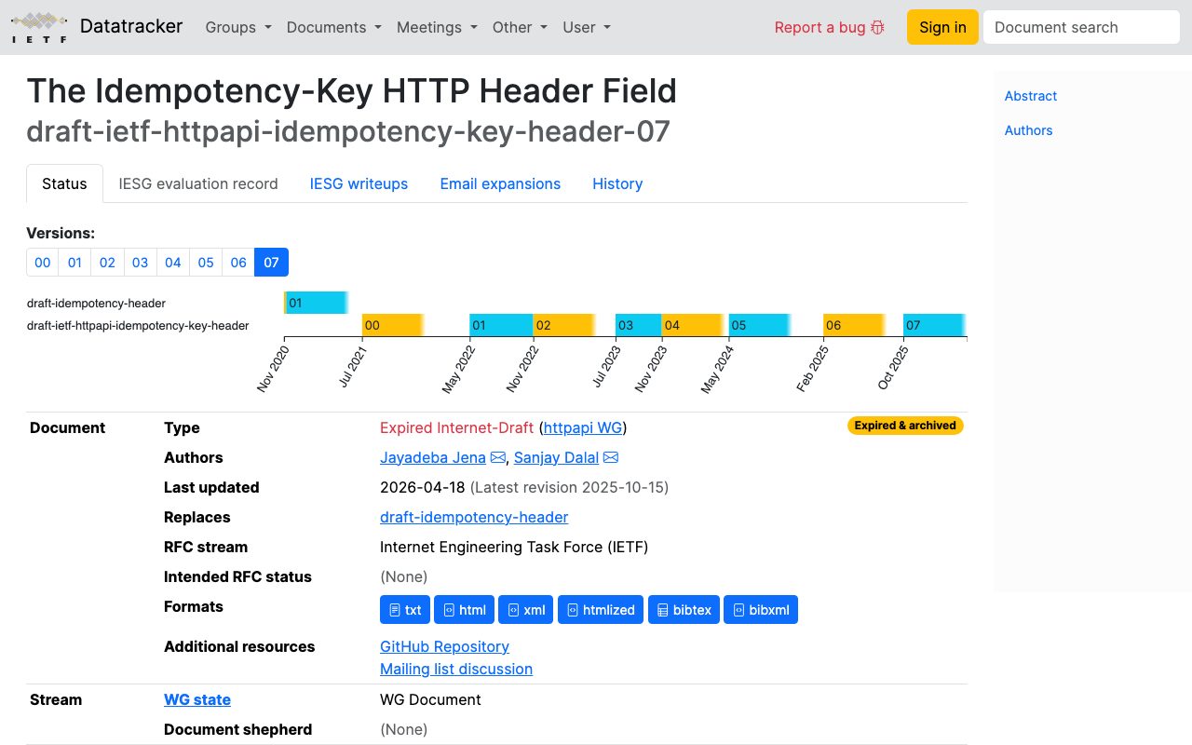Click the yellow timeline bar 00
This screenshot has width=1192, height=745.
tap(393, 325)
